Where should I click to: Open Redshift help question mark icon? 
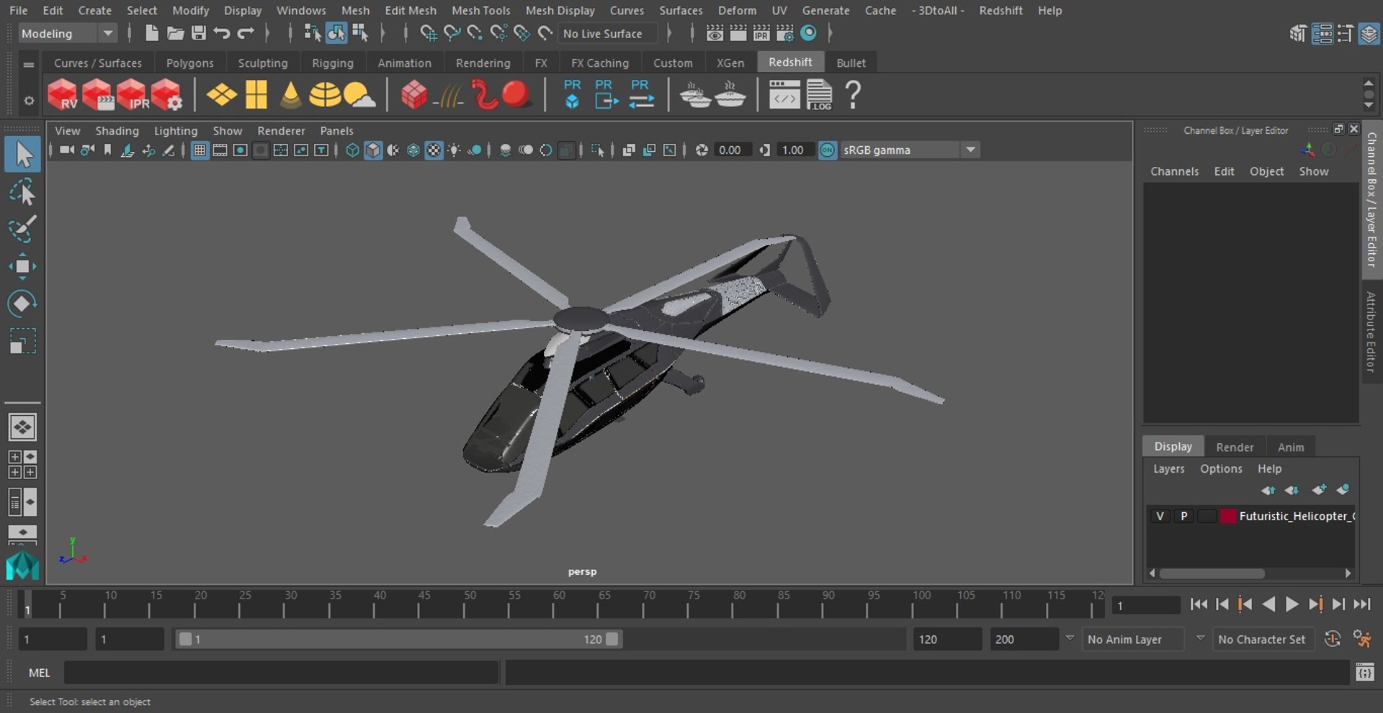[x=853, y=94]
